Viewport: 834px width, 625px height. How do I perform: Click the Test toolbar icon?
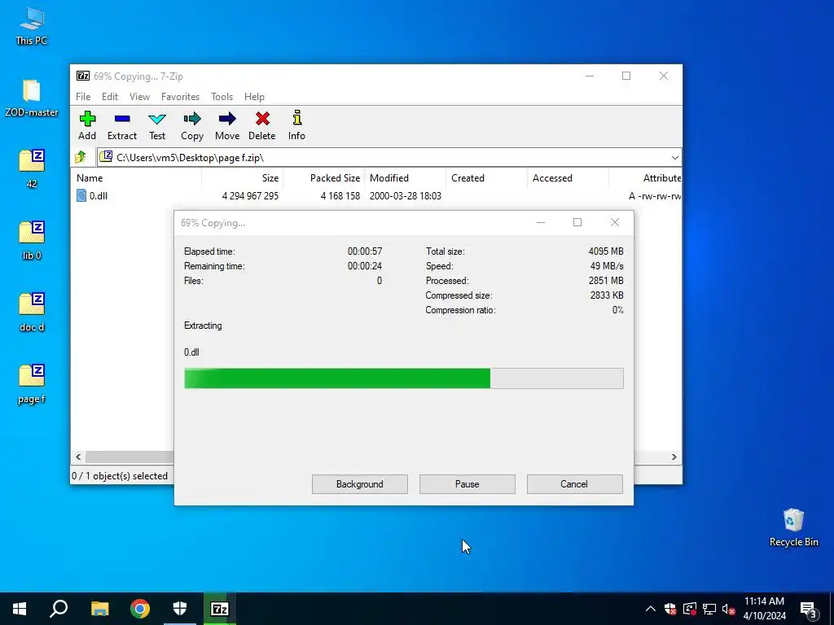(157, 125)
